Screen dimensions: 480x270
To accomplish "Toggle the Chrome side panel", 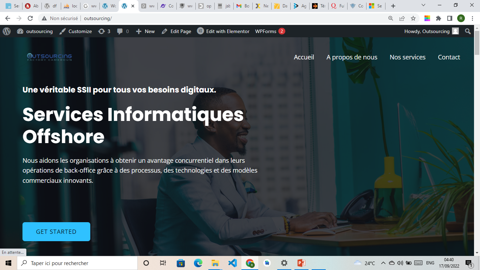I will (449, 18).
